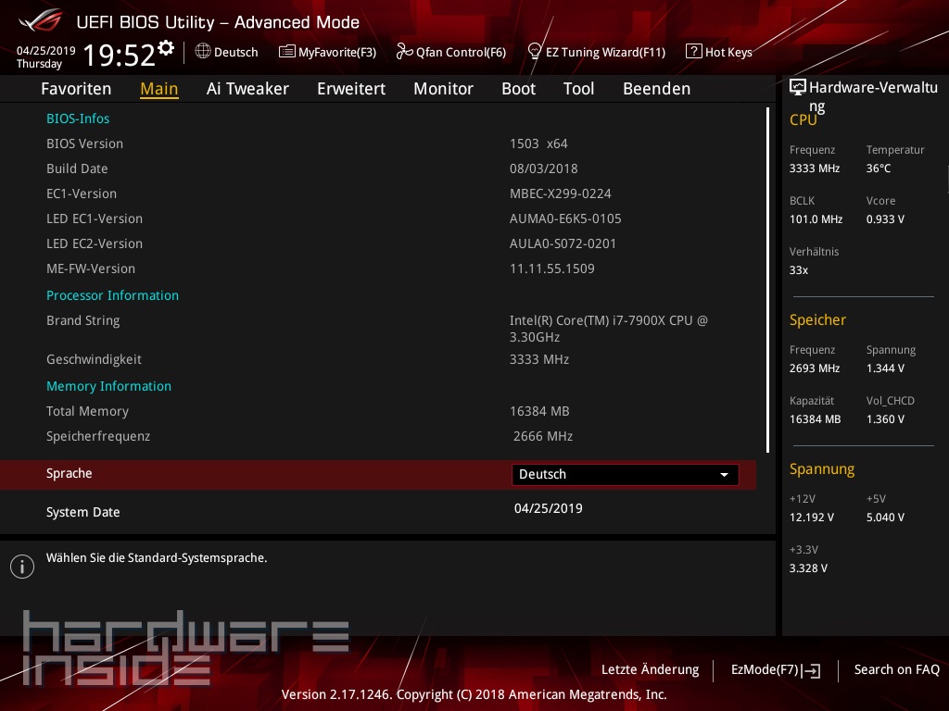Switch to the Ai Tweaker tab

pos(247,89)
